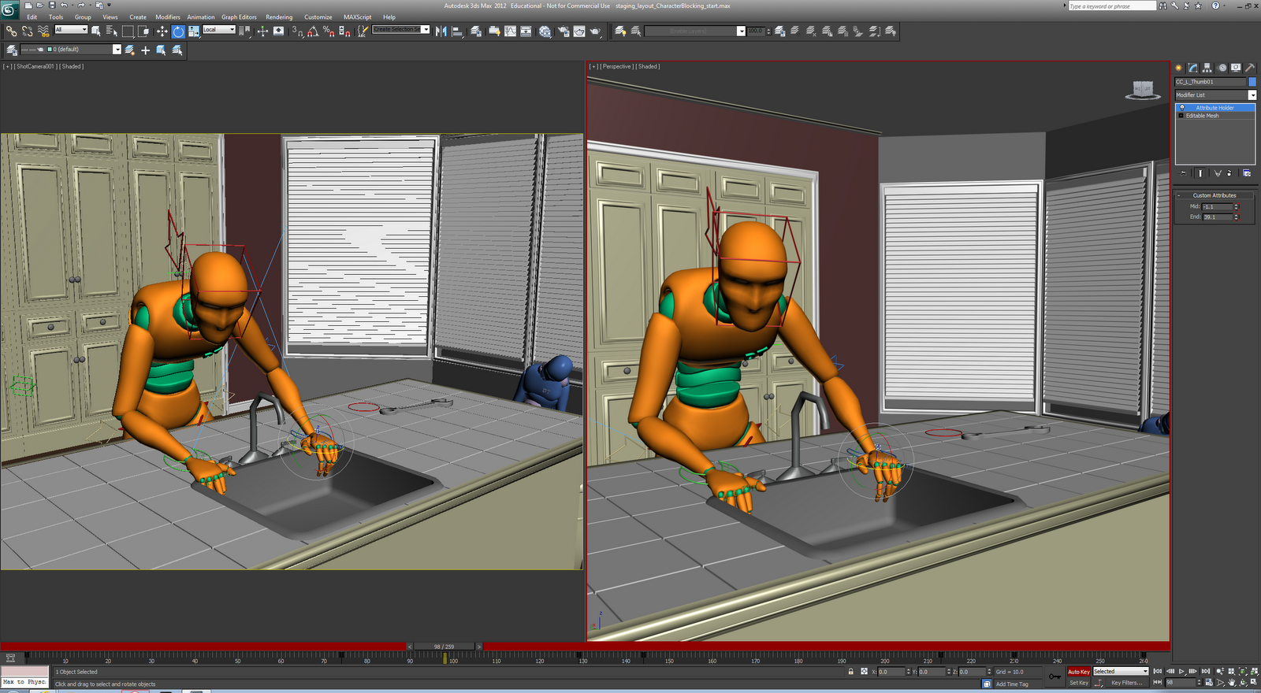Toggle 3D Snaps
1261x693 pixels.
297,31
